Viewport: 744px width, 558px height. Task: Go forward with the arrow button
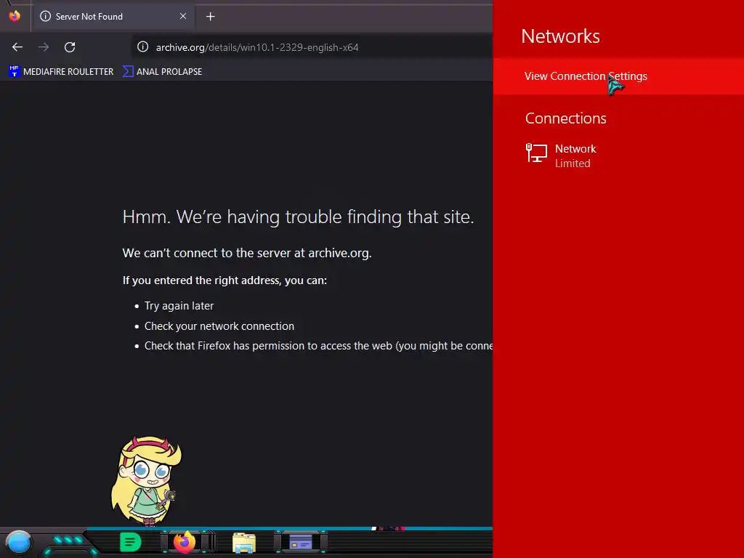[x=44, y=47]
